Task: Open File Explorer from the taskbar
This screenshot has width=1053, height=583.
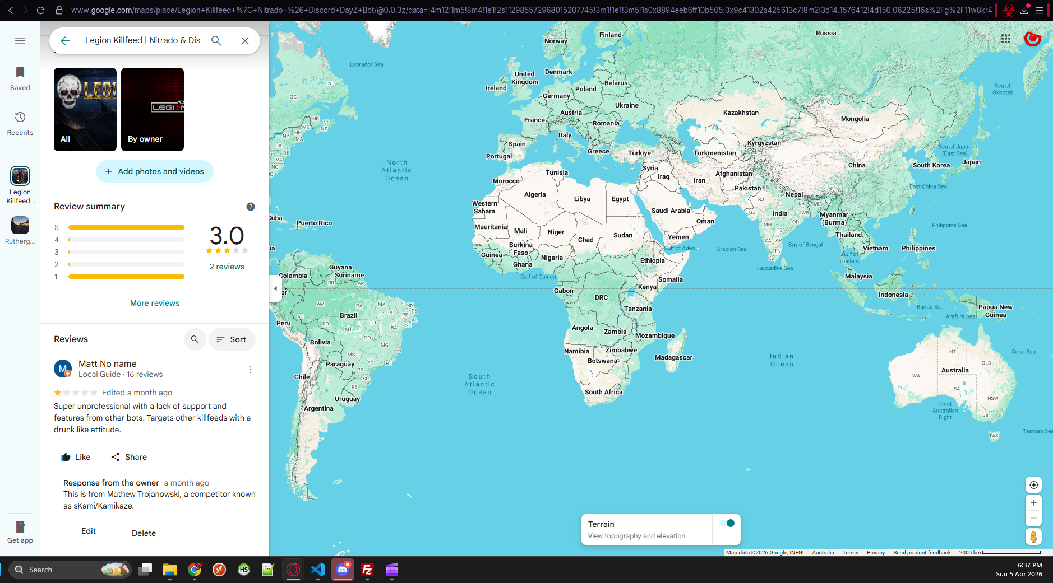Action: tap(170, 570)
